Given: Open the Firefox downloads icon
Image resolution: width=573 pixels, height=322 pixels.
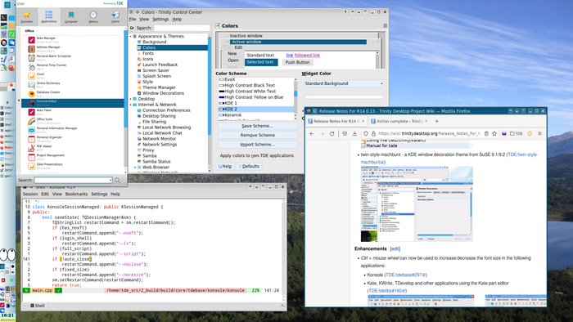Looking at the screenshot, I should point(354,134).
